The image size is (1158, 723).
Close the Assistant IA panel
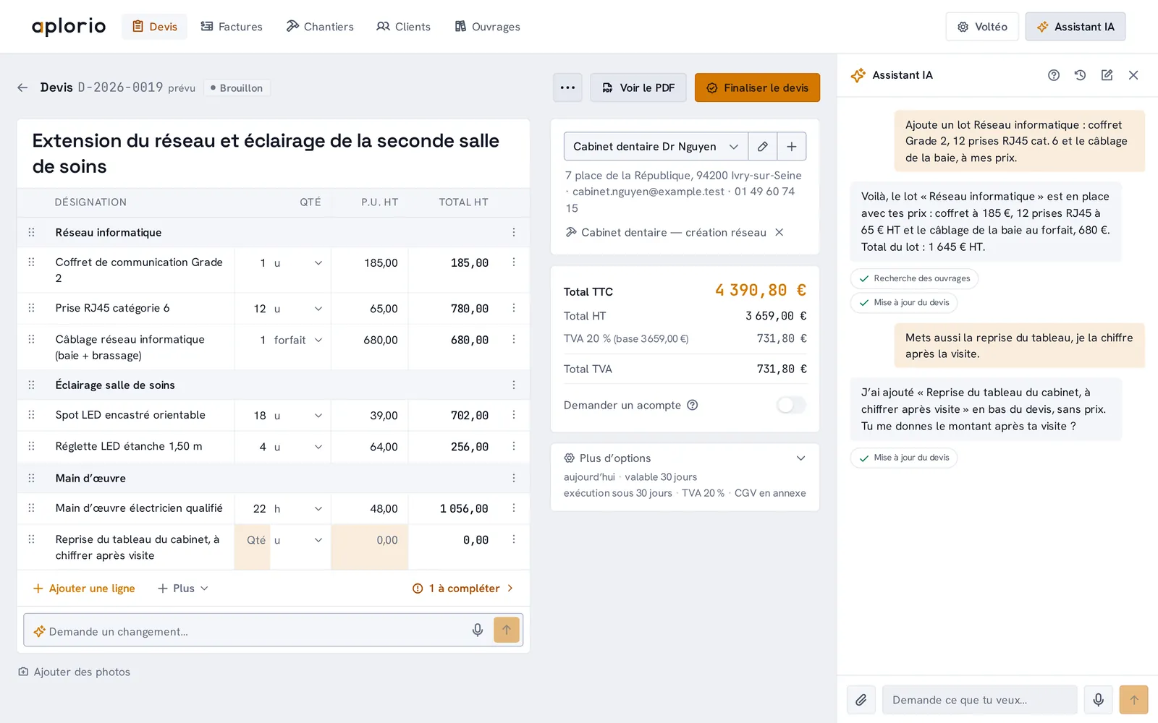[x=1133, y=75]
